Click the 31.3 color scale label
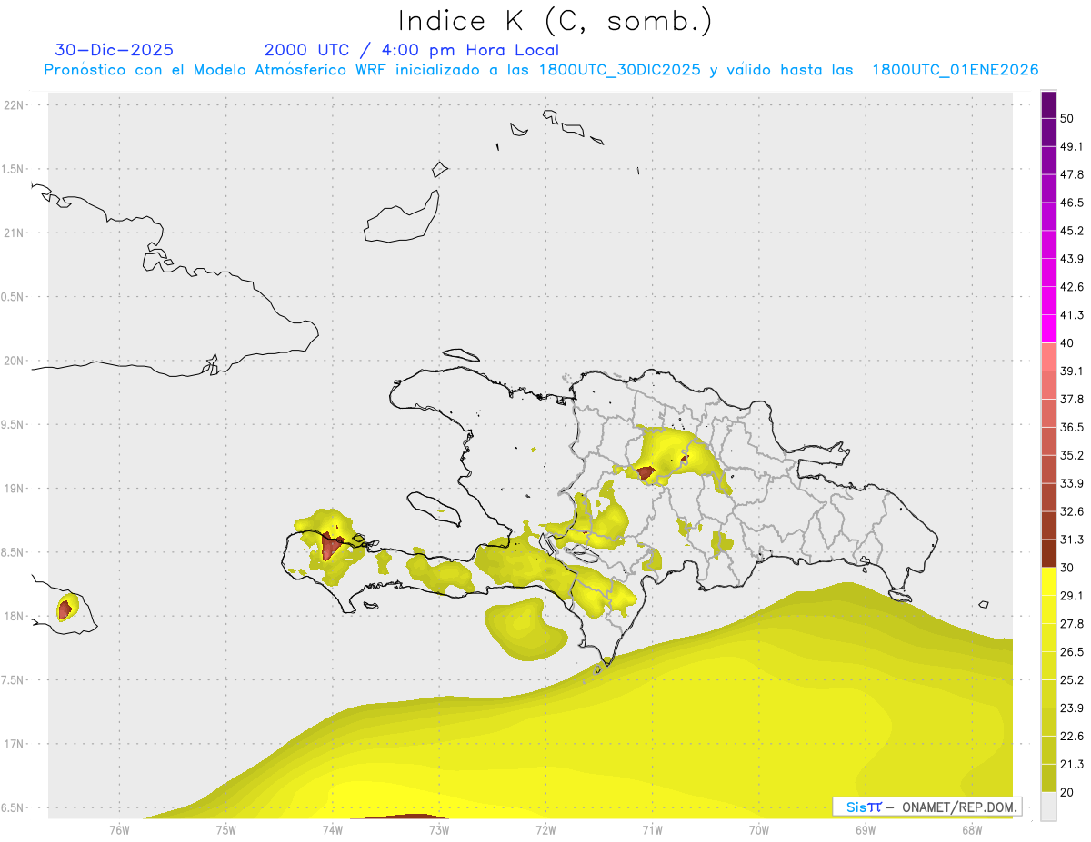 point(1072,540)
